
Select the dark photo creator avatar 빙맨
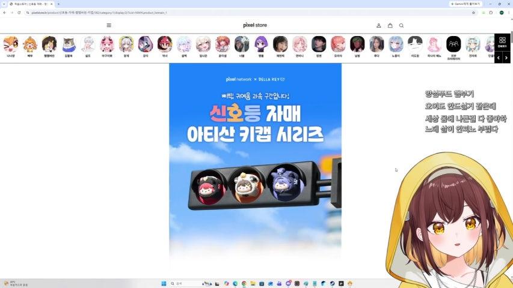(319, 44)
